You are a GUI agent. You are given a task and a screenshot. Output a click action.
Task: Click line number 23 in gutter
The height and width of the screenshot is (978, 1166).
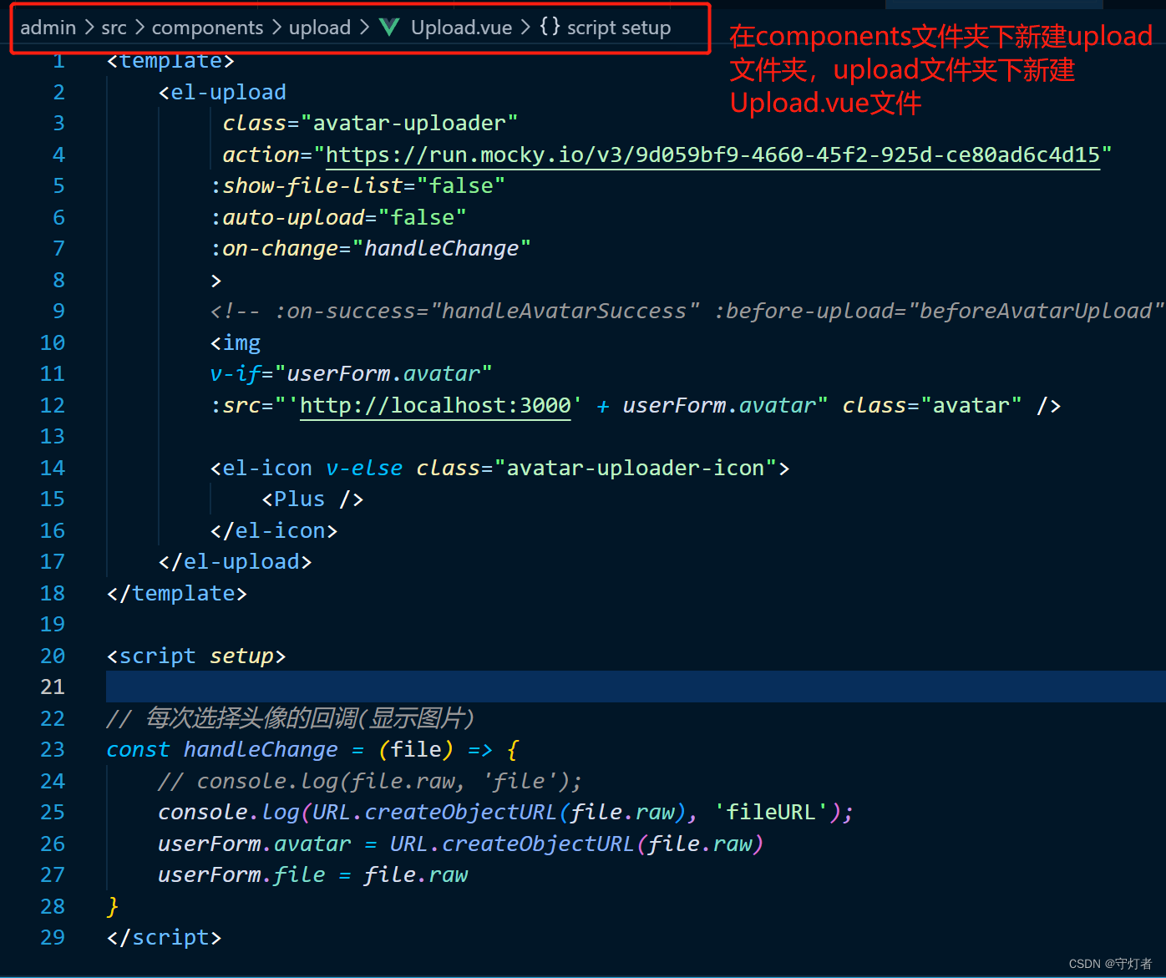pos(53,749)
